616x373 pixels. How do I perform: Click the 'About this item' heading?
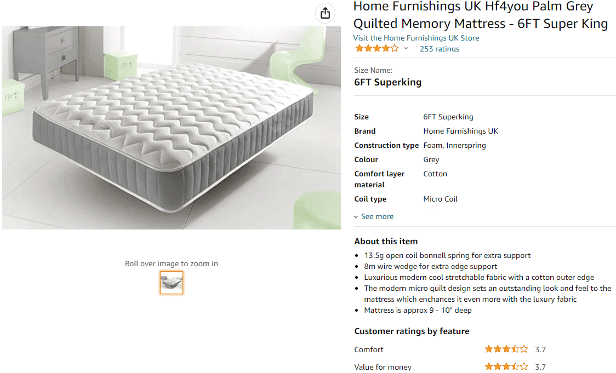(386, 241)
